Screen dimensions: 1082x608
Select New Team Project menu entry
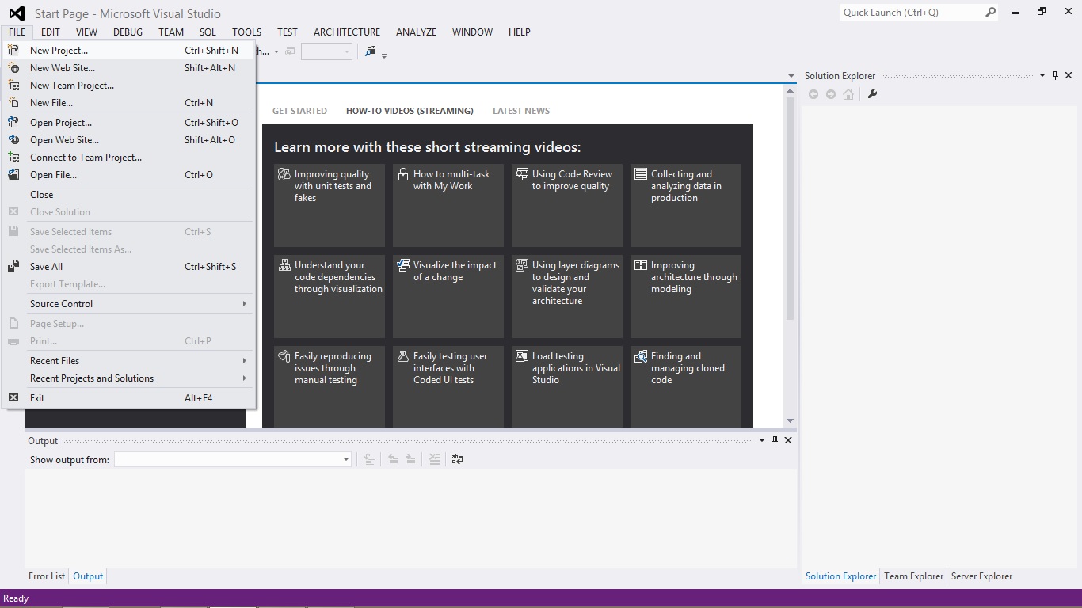coord(128,85)
